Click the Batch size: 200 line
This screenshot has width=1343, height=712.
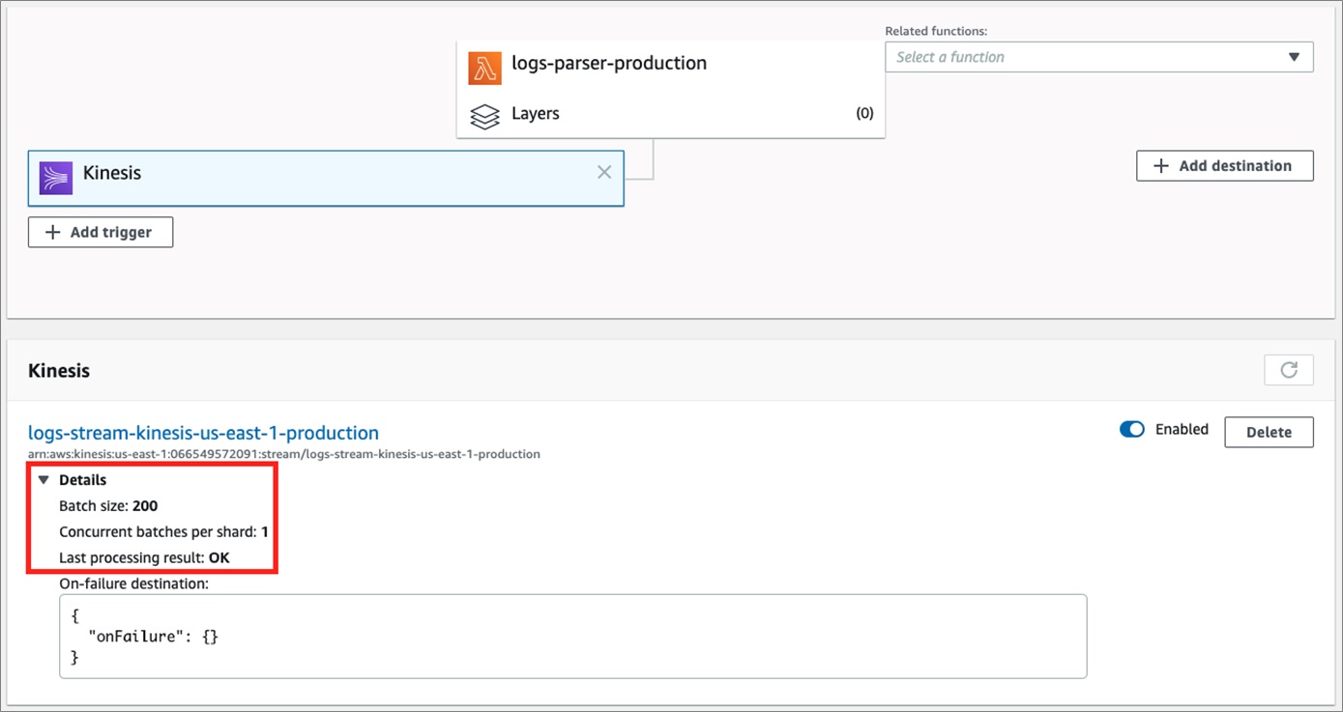tap(108, 505)
